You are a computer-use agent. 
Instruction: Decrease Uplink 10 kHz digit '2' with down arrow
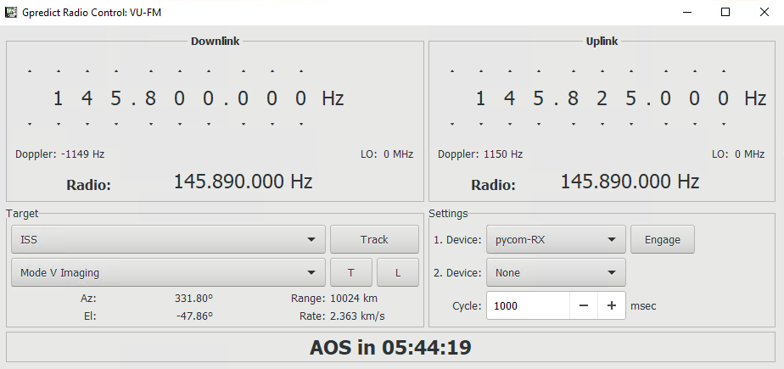602,124
